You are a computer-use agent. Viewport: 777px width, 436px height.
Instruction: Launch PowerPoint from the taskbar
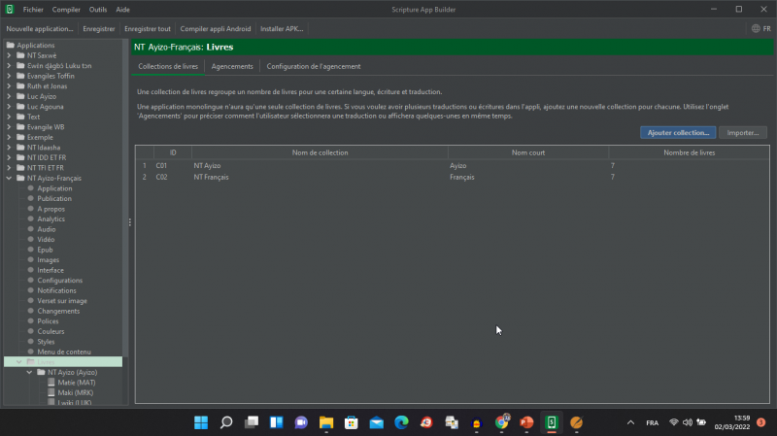[x=526, y=422]
